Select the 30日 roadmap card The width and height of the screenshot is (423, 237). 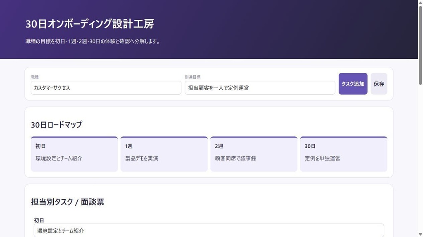pos(344,154)
